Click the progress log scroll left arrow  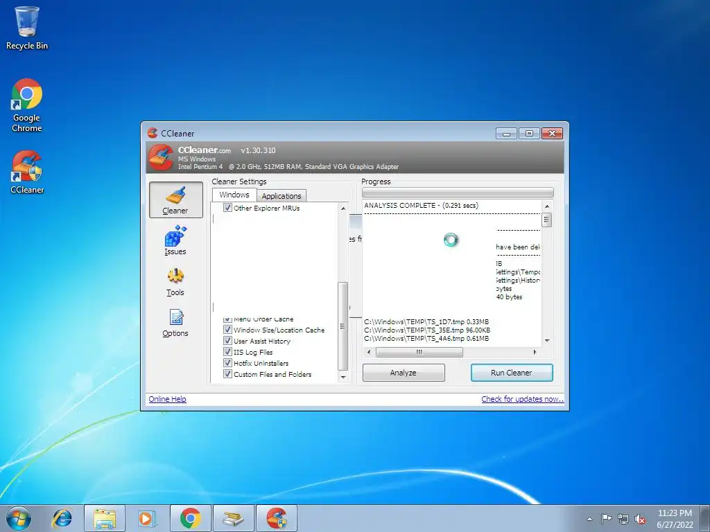[369, 352]
